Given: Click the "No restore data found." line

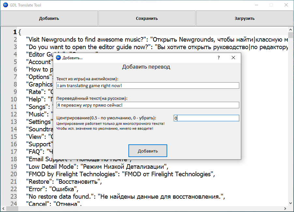Looking at the screenshot, I should point(125,196).
